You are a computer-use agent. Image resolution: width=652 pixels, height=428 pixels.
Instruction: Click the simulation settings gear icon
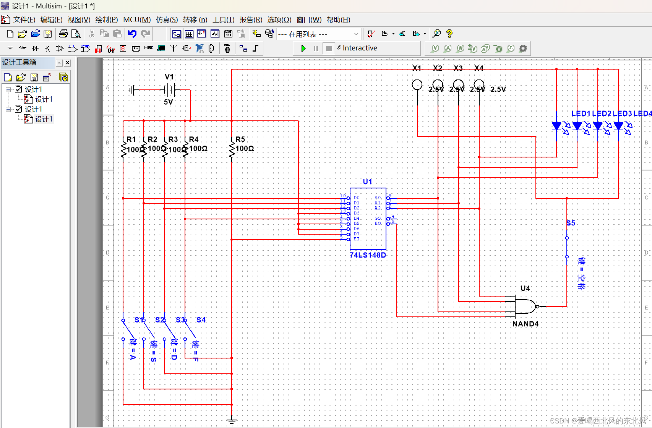pos(523,48)
